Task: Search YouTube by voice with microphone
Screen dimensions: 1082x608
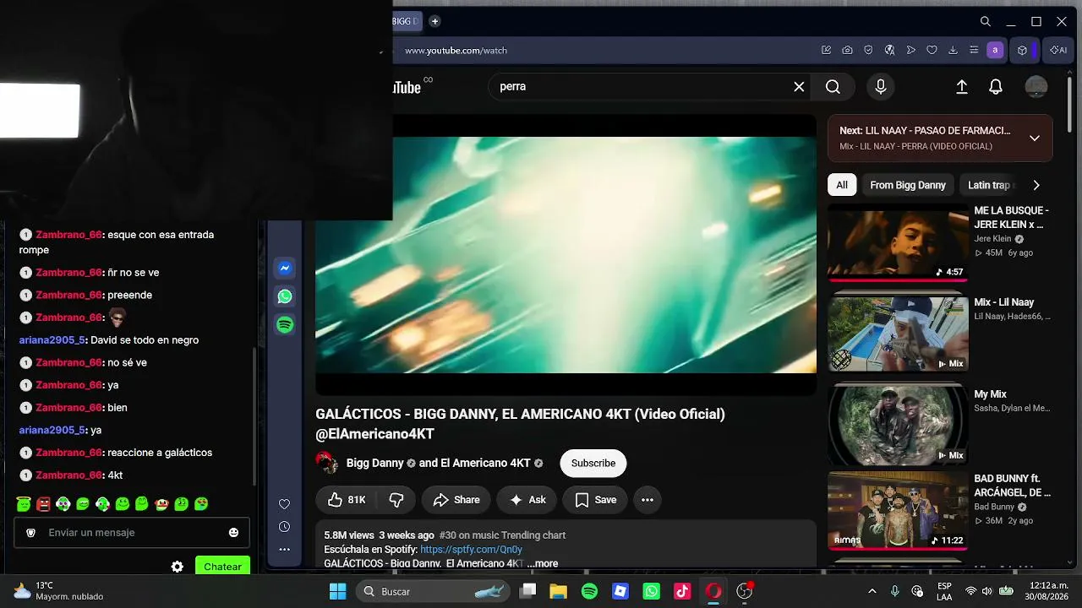Action: [881, 86]
